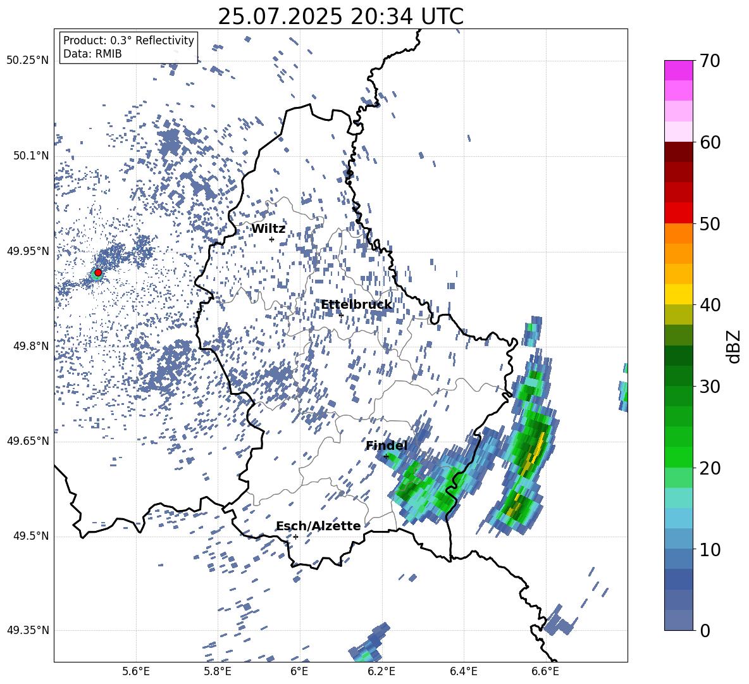Click the cross marker at Esch/Alzette

click(295, 537)
